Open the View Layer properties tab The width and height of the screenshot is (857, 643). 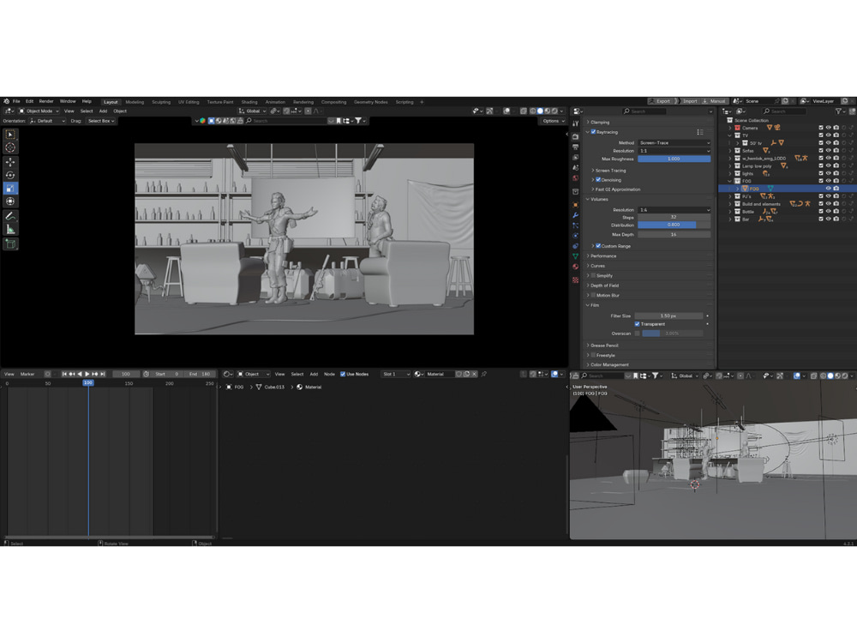tap(576, 158)
